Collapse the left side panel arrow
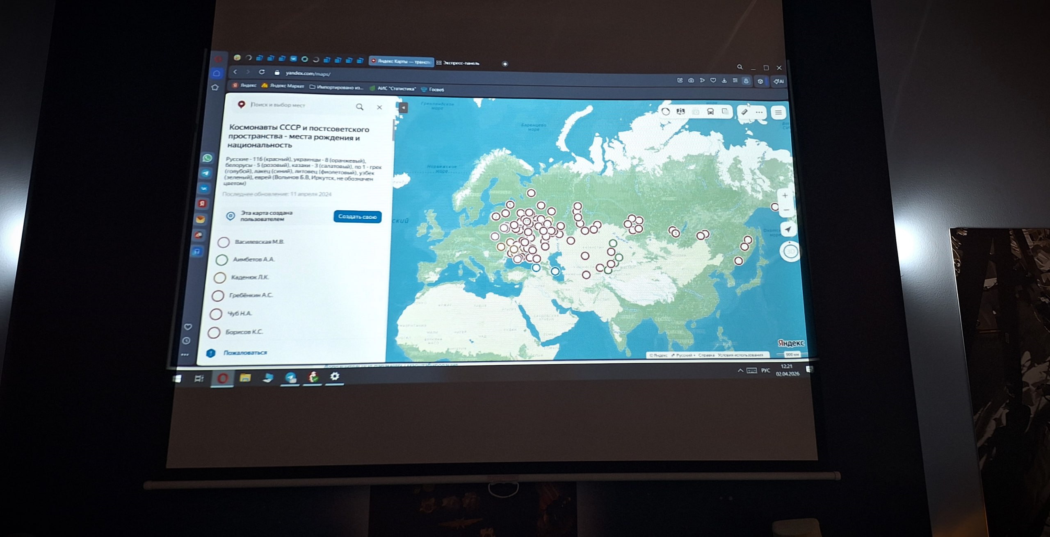Viewport: 1050px width, 537px height. click(x=403, y=107)
